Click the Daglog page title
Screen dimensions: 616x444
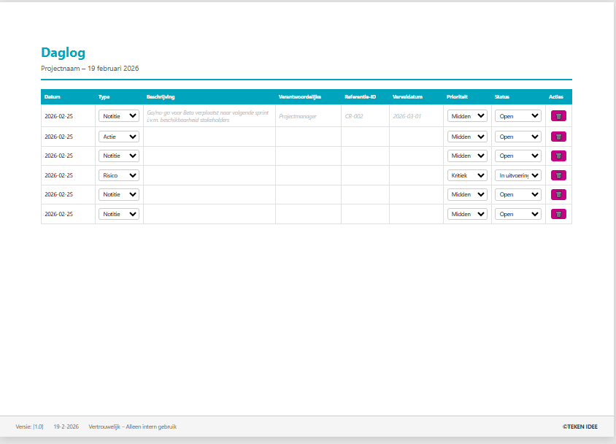[63, 53]
